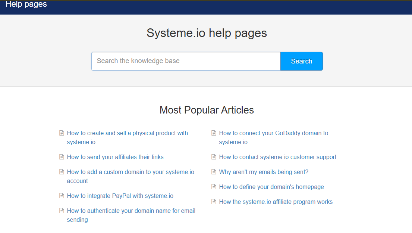Click the document icon beside the physical product article
The height and width of the screenshot is (233, 412).
point(62,133)
